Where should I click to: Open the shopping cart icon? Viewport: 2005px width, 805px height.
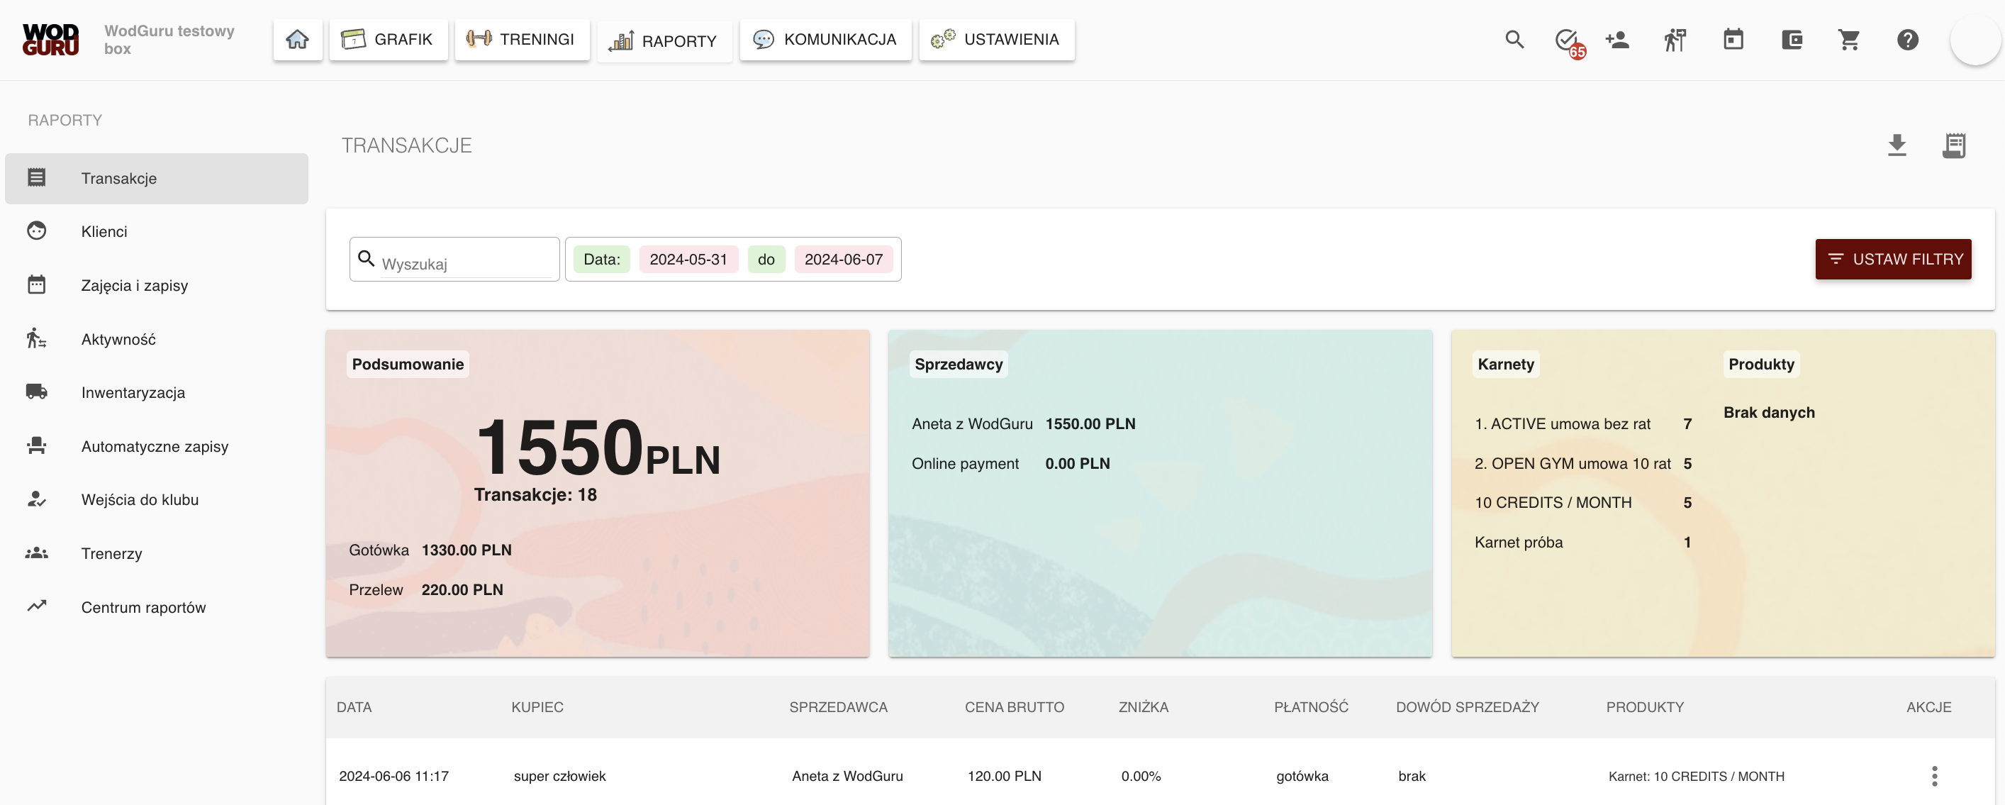1849,40
